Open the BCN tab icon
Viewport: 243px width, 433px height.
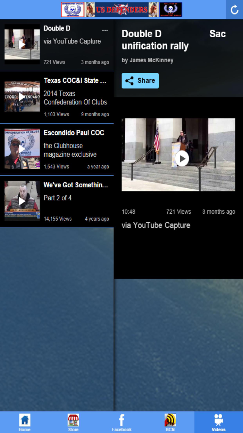[x=170, y=420]
